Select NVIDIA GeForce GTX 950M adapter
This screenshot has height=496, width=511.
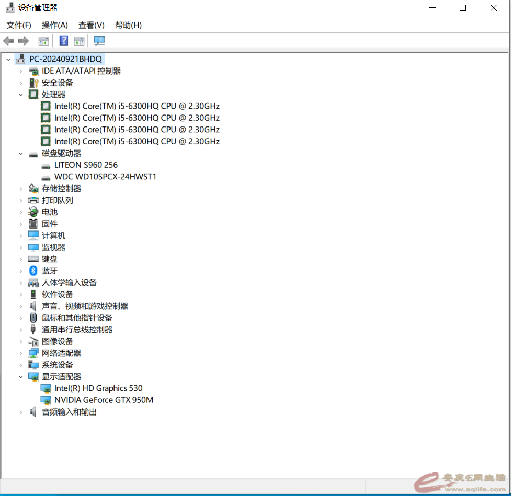pos(104,400)
